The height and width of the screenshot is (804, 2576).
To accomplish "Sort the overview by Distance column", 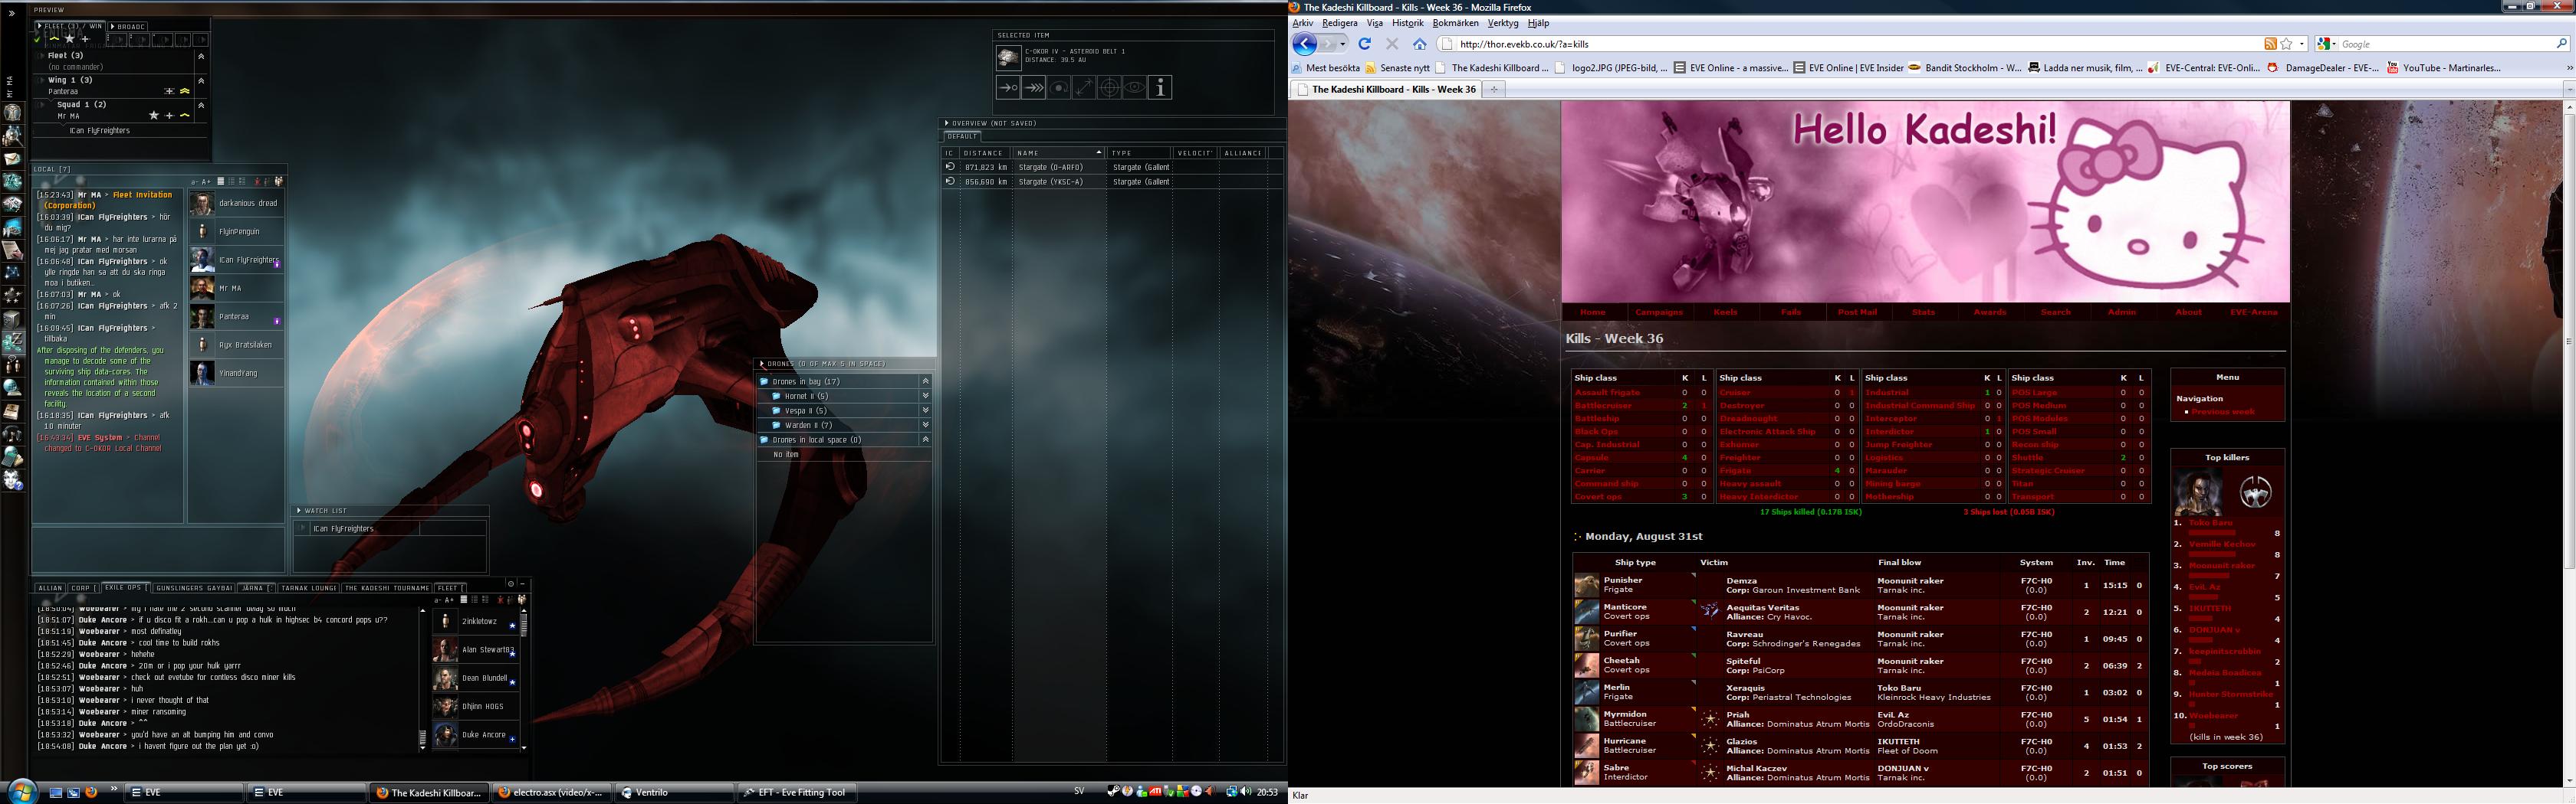I will (x=984, y=153).
